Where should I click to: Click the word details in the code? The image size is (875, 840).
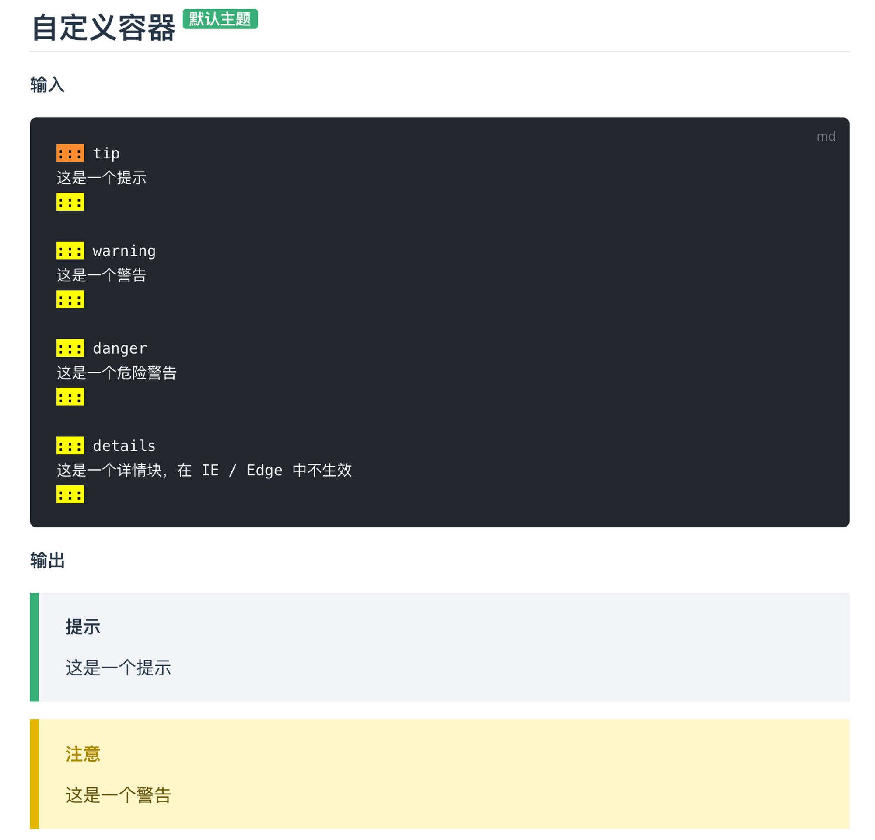[124, 446]
